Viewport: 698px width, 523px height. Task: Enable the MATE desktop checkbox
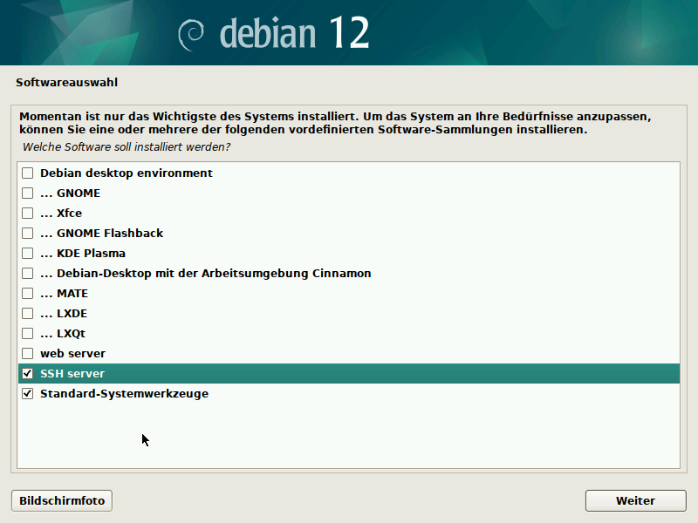pyautogui.click(x=27, y=293)
